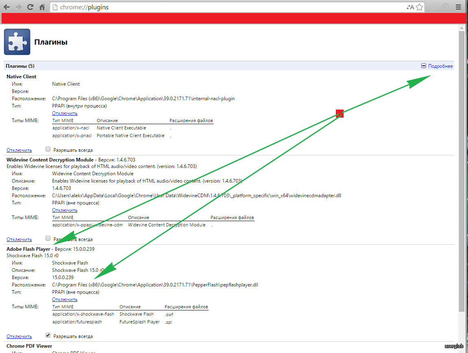Viewport: 468px width, 353px height.
Task: Click Отключить under Shockwave Flash PPAPI type
Action: point(65,299)
